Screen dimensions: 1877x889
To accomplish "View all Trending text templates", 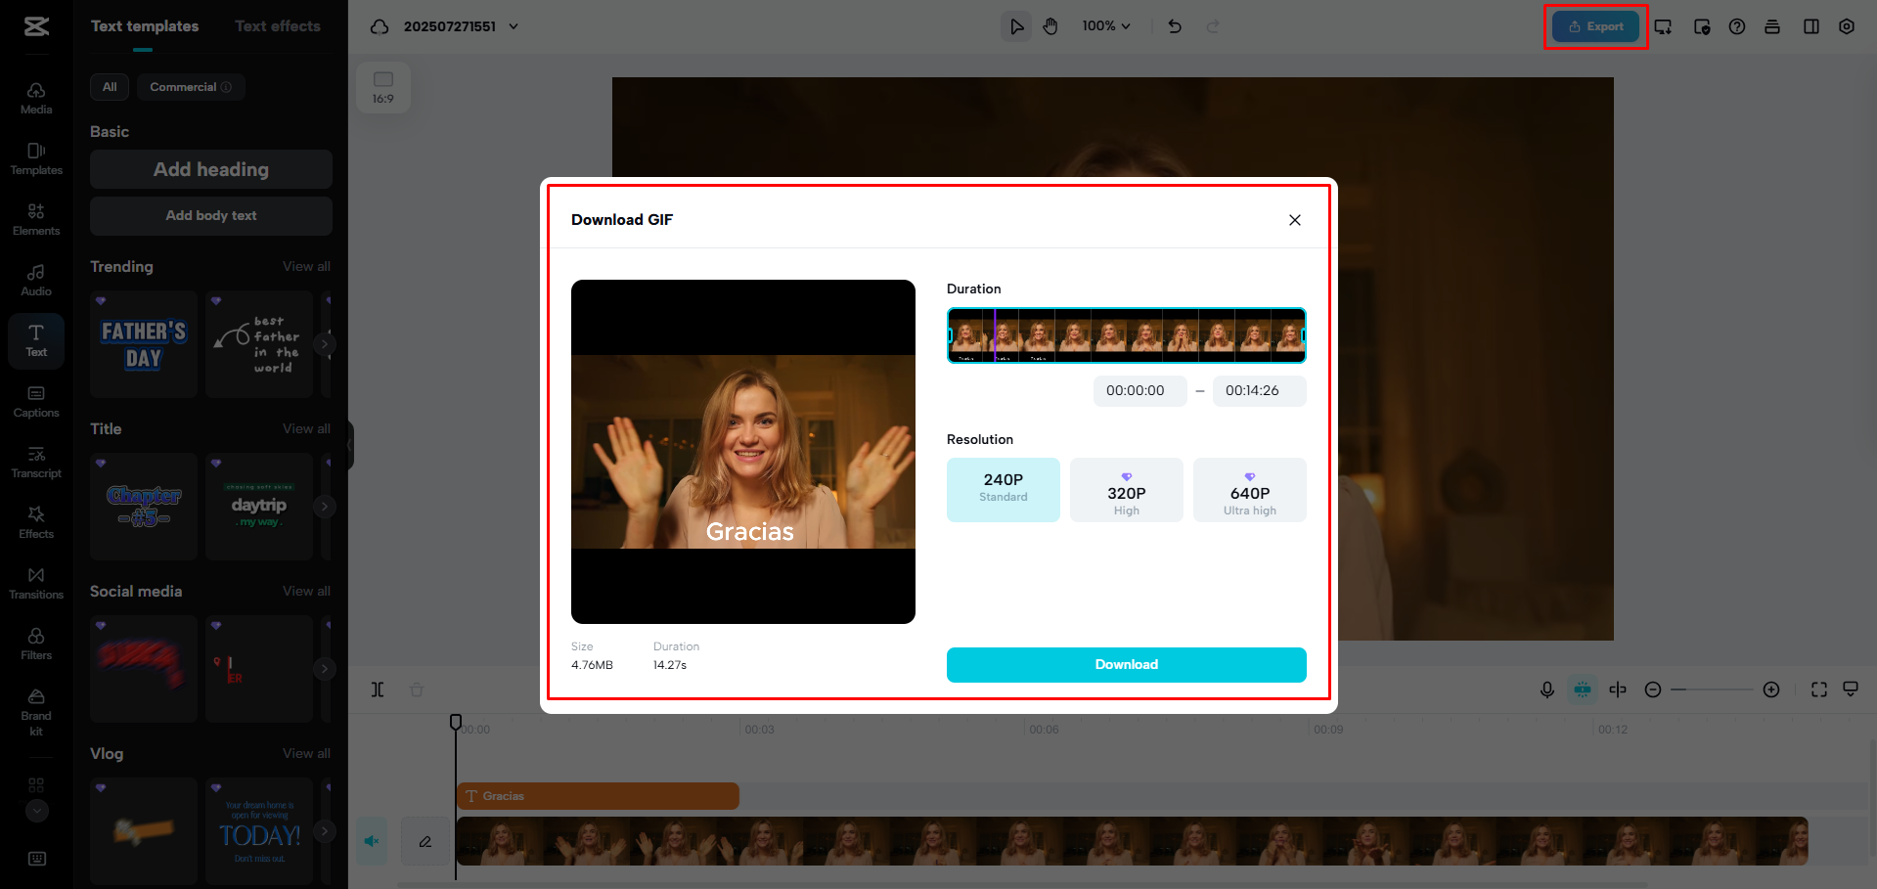I will click(306, 266).
